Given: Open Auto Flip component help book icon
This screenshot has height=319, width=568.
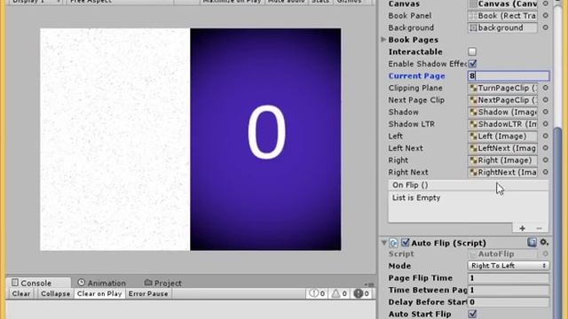Looking at the screenshot, I should (x=532, y=242).
